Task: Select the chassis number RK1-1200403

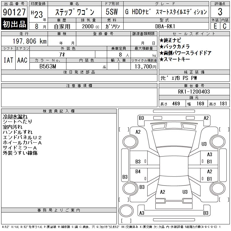Action: [194, 92]
